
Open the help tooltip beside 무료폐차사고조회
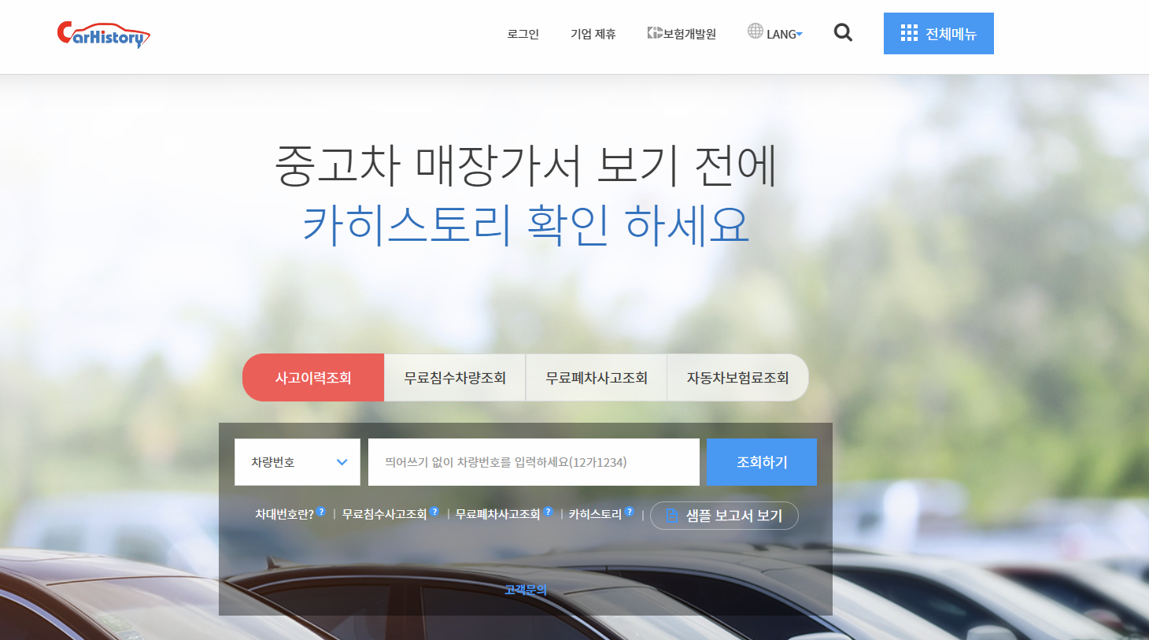point(549,513)
